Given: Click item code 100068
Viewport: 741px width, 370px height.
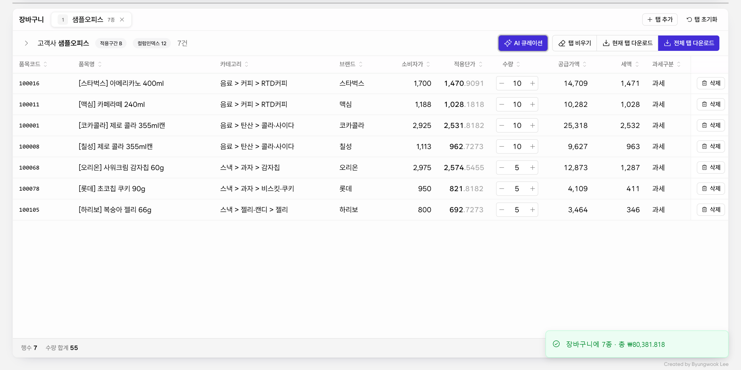Looking at the screenshot, I should coord(29,168).
